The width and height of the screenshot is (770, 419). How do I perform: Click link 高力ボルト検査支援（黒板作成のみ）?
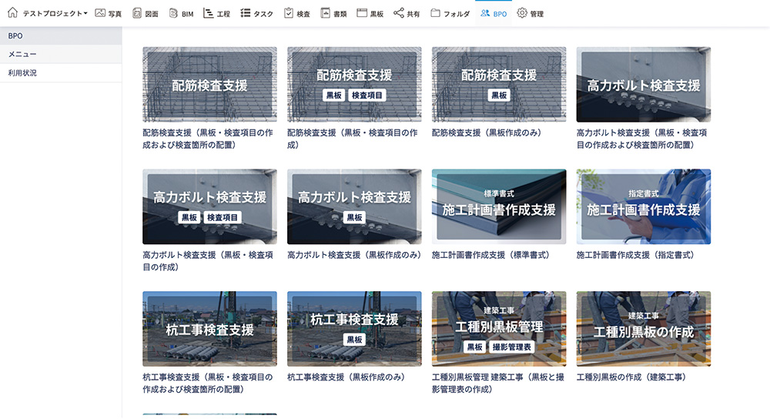coord(354,255)
